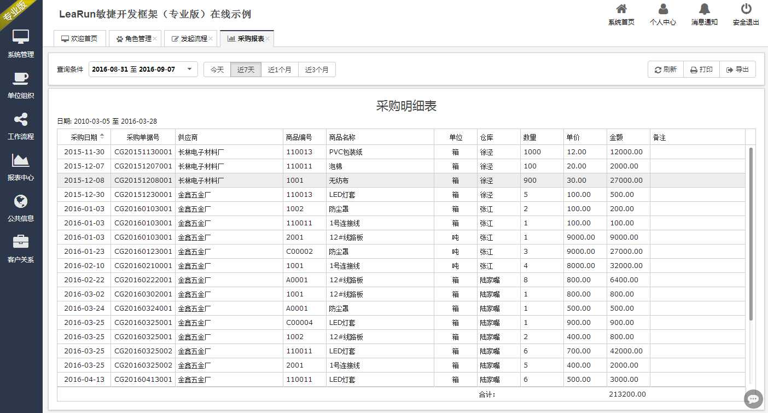Open 公共信息 globe icon module
Screen dimensions: 768x413
[21, 208]
